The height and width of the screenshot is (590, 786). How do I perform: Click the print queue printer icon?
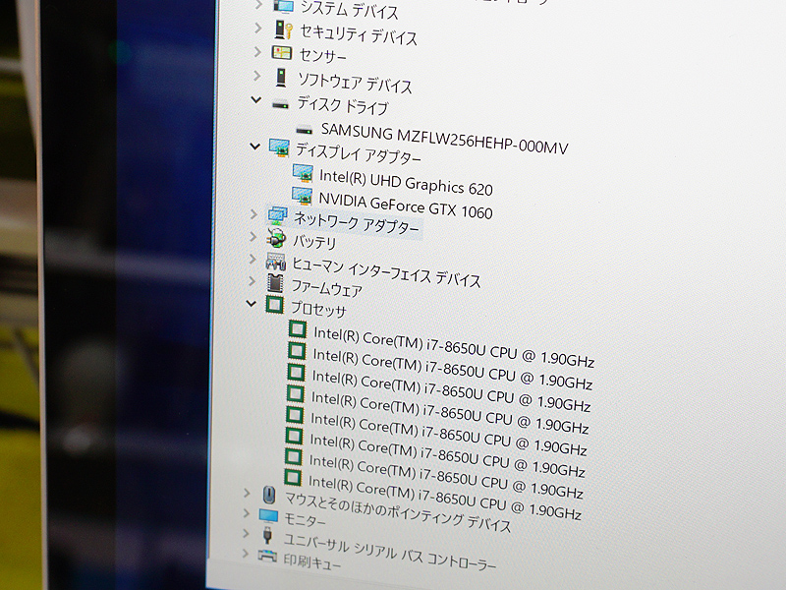(267, 556)
